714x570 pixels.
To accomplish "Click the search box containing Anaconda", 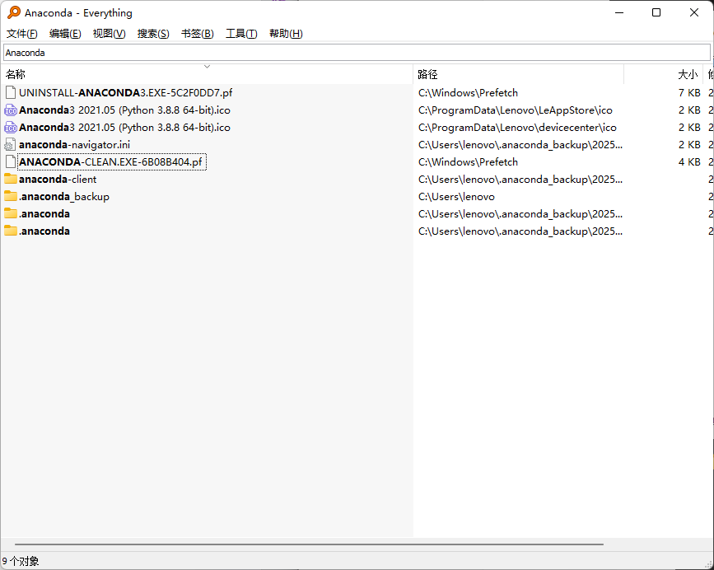I will [356, 53].
